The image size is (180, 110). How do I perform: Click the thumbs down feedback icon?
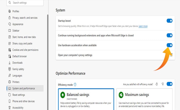click(163, 84)
